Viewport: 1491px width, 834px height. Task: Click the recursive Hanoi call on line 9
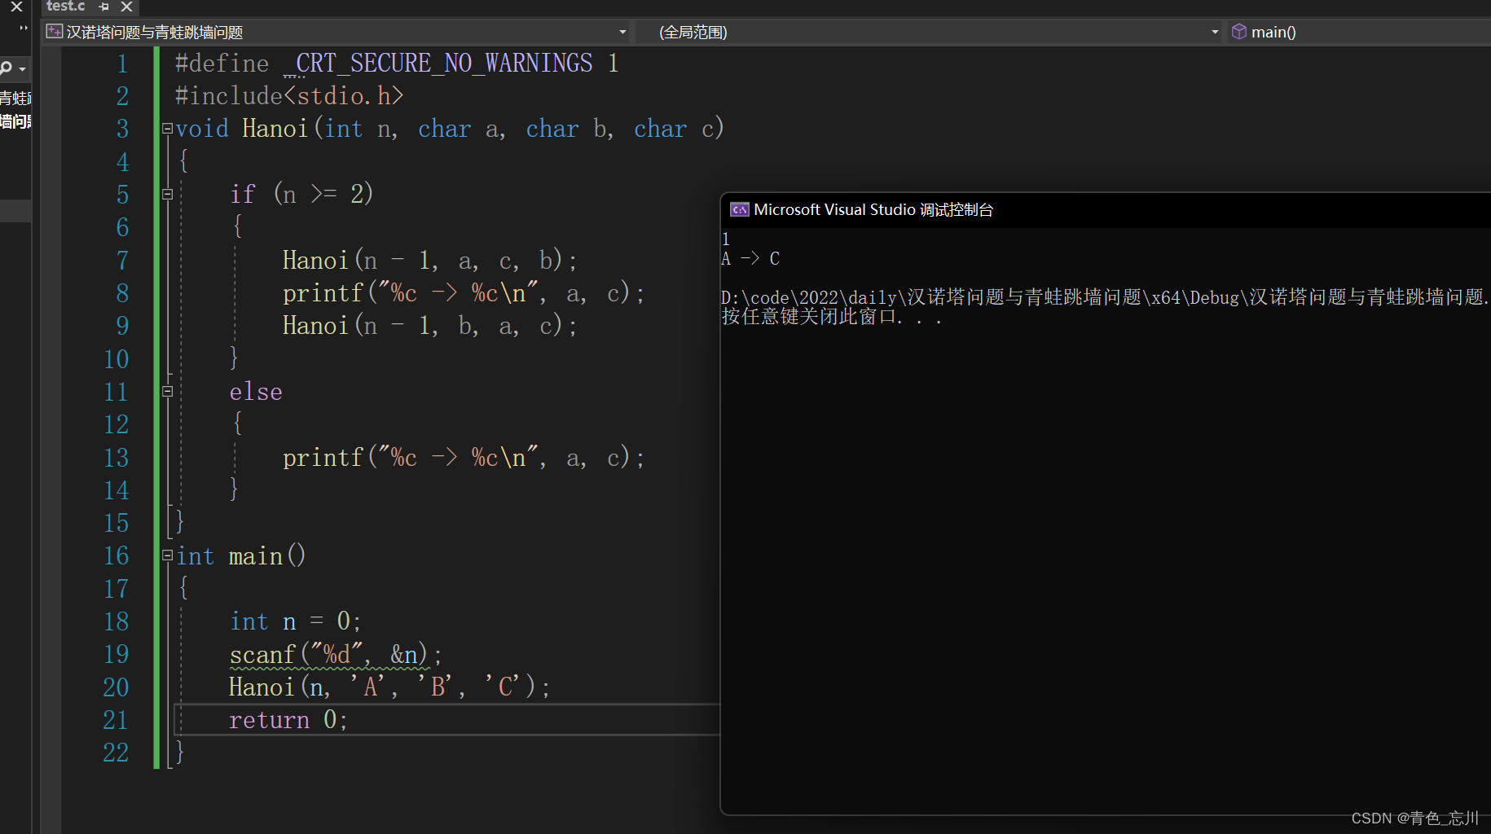pyautogui.click(x=430, y=326)
